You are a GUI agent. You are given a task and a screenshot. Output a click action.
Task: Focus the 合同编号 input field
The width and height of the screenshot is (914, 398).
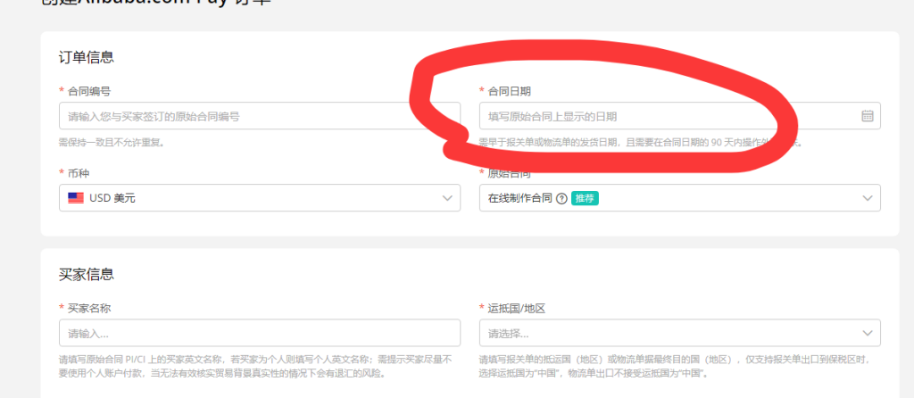coord(259,116)
